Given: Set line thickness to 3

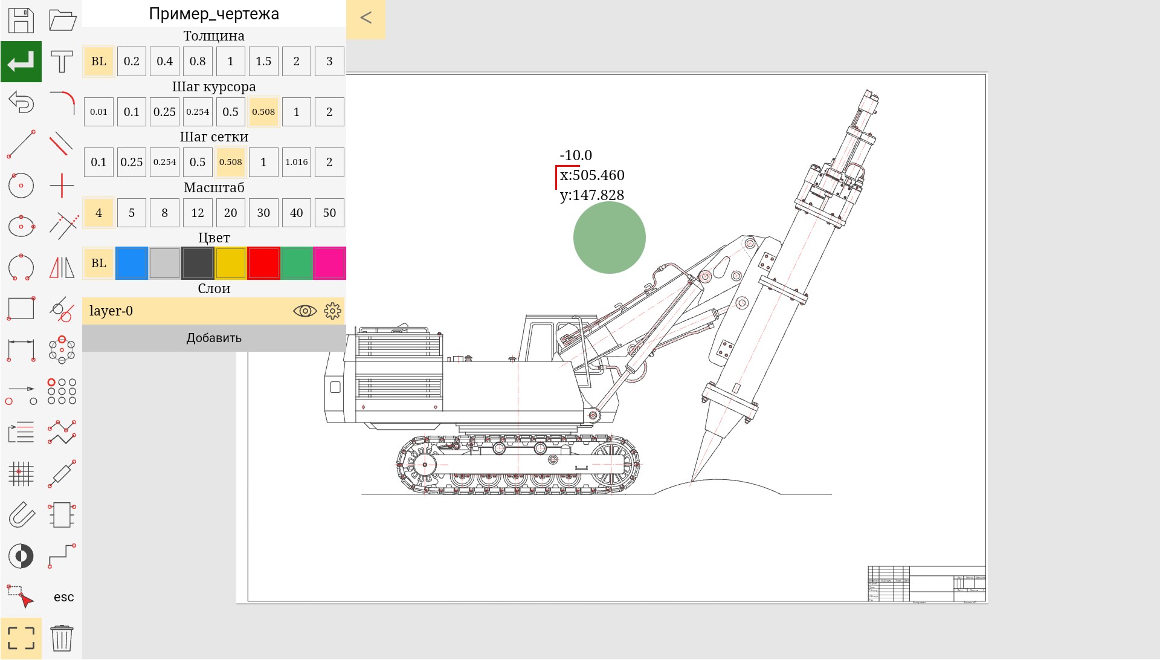Looking at the screenshot, I should coord(329,61).
